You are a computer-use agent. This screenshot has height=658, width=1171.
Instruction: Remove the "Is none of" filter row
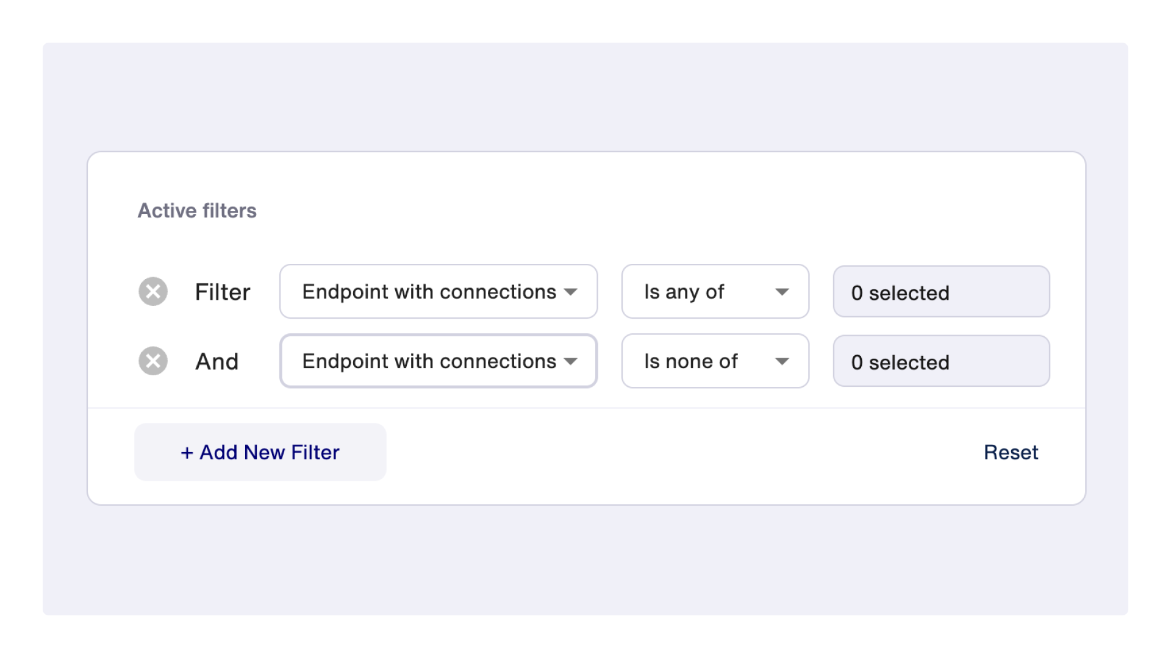tap(153, 361)
